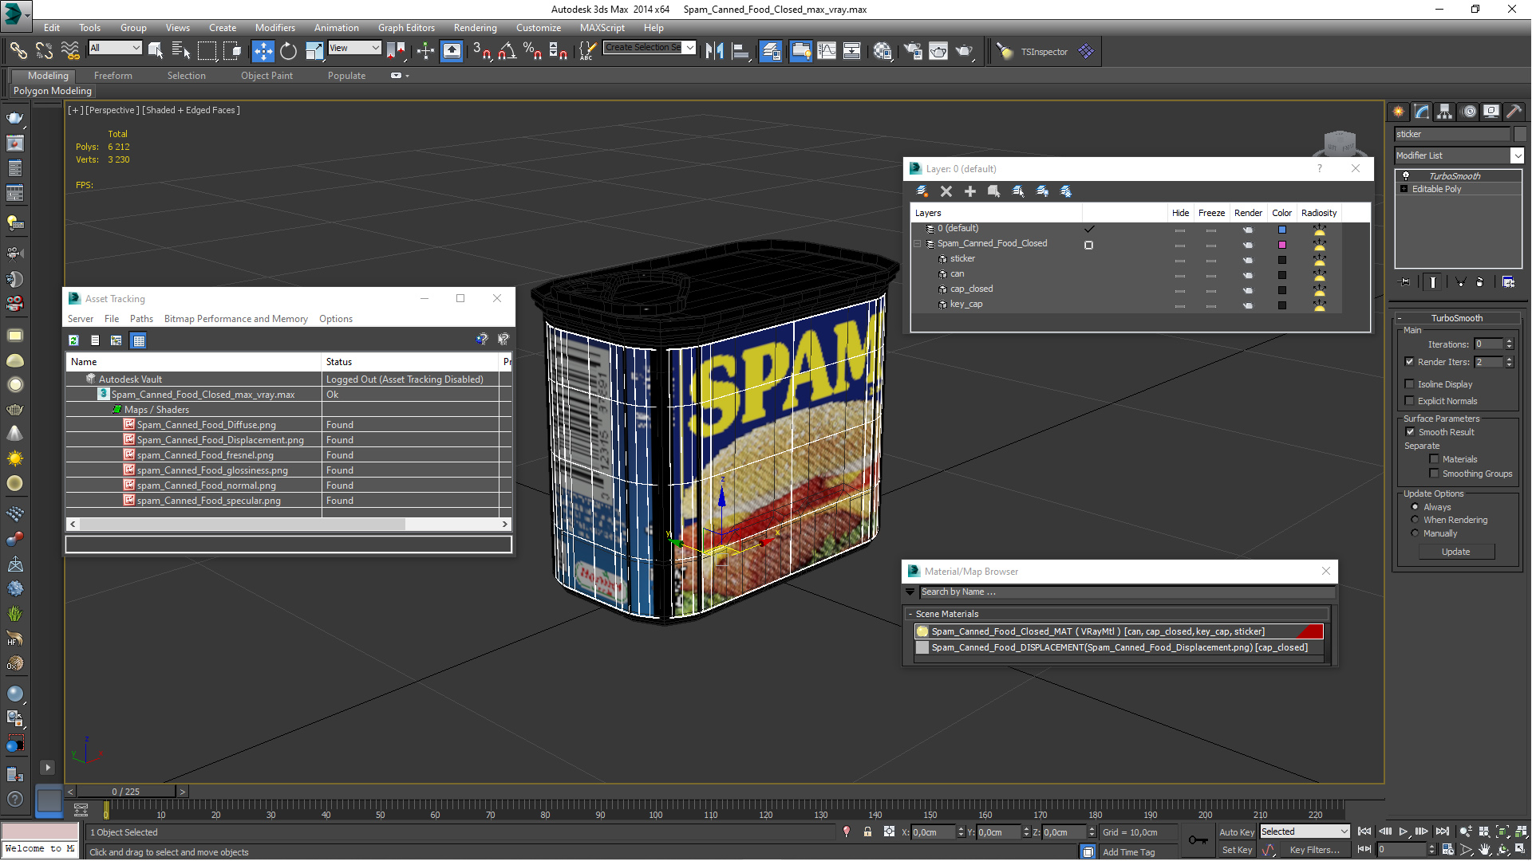Delete highlighted layer with X icon

[946, 191]
